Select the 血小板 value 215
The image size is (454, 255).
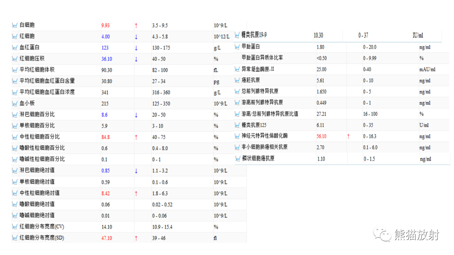pyautogui.click(x=105, y=104)
